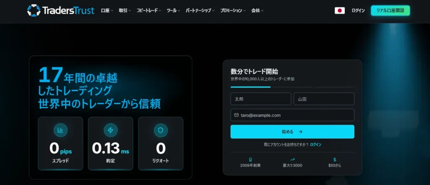Click the trending arrow icon above 最大1:3000
The image size is (430, 185).
click(x=293, y=159)
